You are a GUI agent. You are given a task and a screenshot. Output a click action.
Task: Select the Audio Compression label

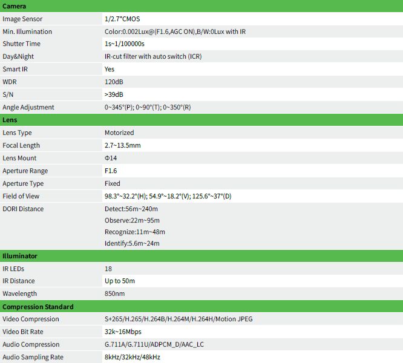click(31, 344)
